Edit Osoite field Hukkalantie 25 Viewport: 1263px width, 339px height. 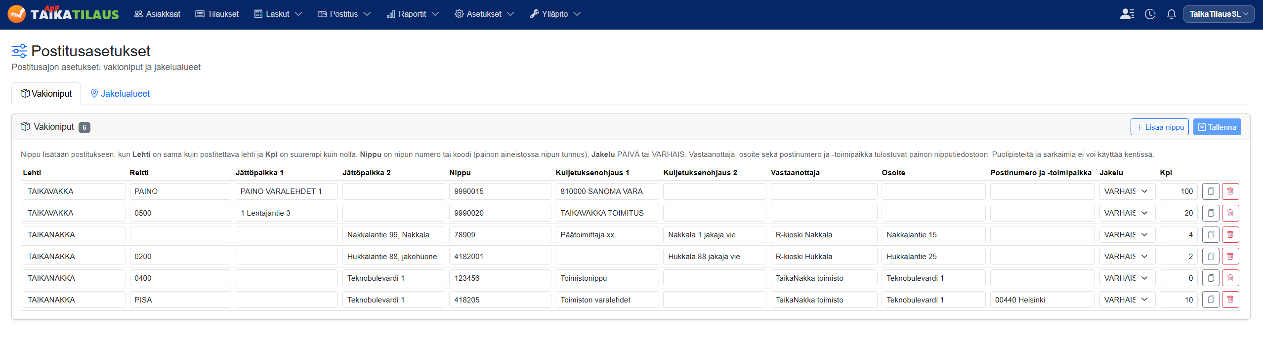(933, 257)
